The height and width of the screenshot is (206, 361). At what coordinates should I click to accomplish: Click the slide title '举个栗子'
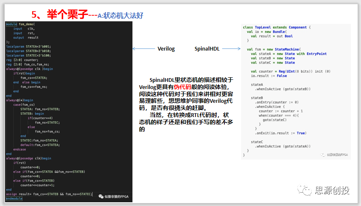[x=67, y=14]
